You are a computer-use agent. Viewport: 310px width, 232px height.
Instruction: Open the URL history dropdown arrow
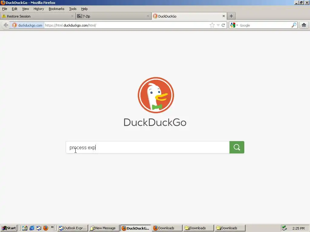tap(218, 25)
